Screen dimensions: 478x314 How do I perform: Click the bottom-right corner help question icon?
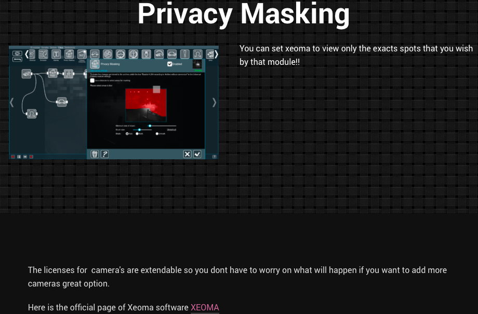[x=214, y=157]
